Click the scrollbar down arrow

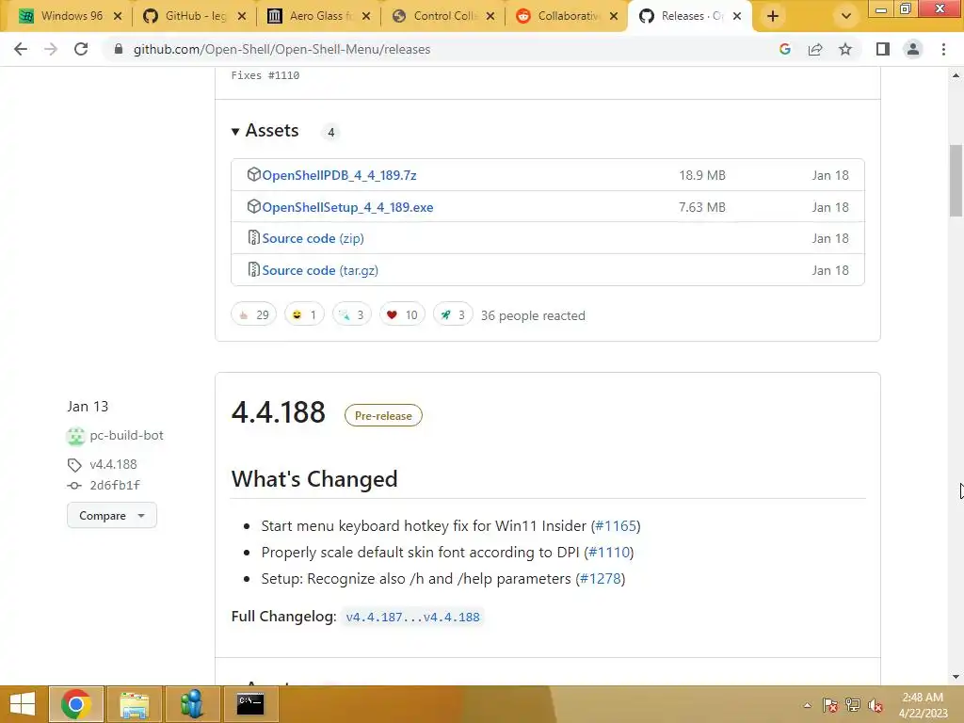click(956, 677)
